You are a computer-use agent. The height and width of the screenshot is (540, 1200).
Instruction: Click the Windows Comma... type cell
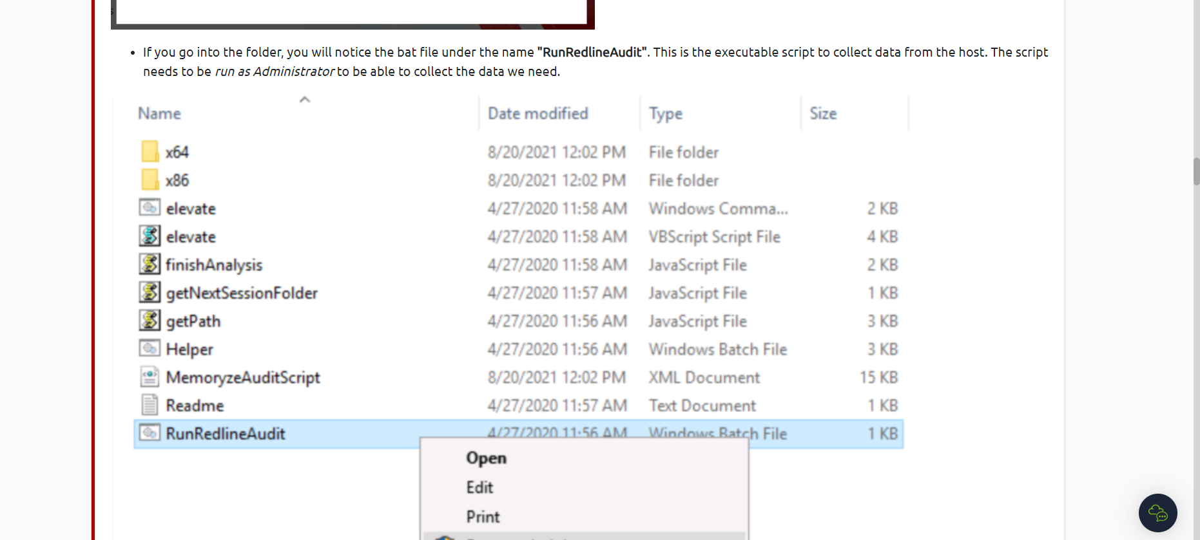(x=718, y=209)
